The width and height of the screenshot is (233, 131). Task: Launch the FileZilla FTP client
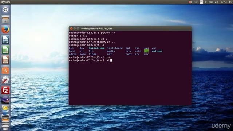pos(5,90)
